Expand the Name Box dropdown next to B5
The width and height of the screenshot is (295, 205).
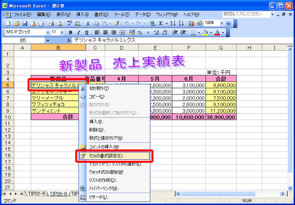click(x=48, y=40)
